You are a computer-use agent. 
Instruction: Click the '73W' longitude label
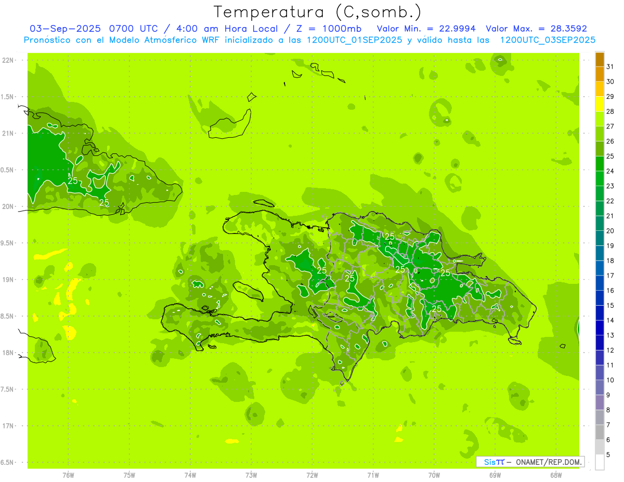251,475
